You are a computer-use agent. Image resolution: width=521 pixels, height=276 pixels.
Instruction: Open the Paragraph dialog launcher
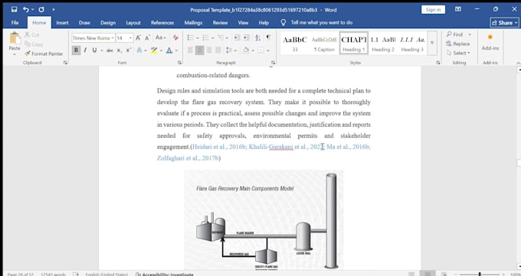tap(273, 63)
